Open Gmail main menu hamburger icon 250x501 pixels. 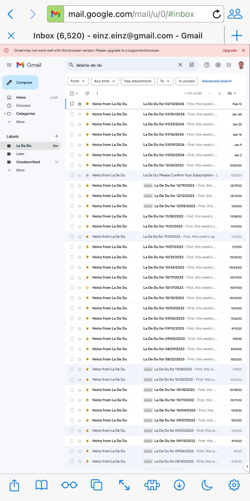pos(9,65)
